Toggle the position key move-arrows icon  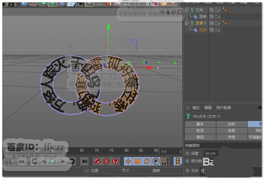tap(128, 161)
